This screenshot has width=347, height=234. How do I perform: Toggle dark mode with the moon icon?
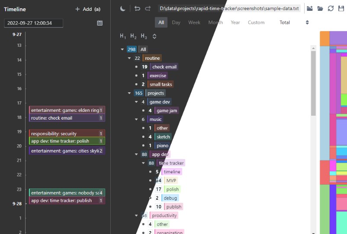pyautogui.click(x=123, y=8)
